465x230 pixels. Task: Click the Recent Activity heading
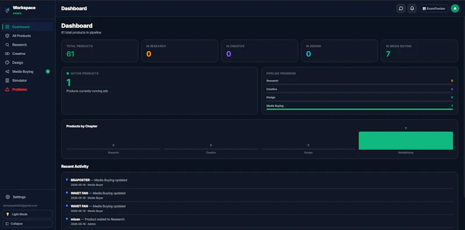pos(75,166)
